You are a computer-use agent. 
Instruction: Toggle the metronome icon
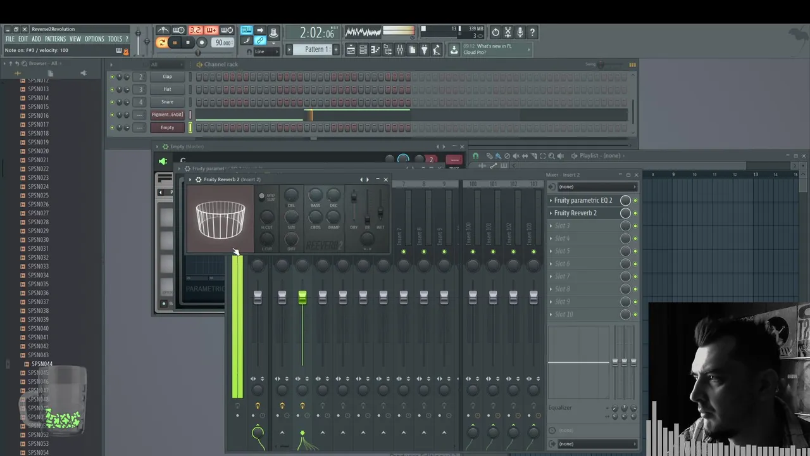163,30
